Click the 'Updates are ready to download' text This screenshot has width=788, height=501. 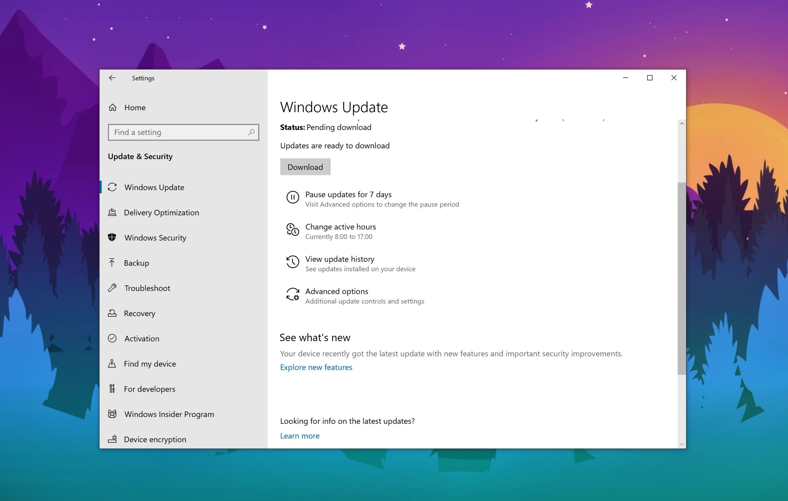335,145
